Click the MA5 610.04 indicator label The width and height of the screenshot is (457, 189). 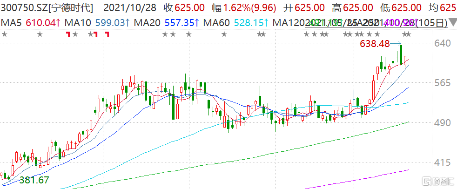pyautogui.click(x=31, y=22)
